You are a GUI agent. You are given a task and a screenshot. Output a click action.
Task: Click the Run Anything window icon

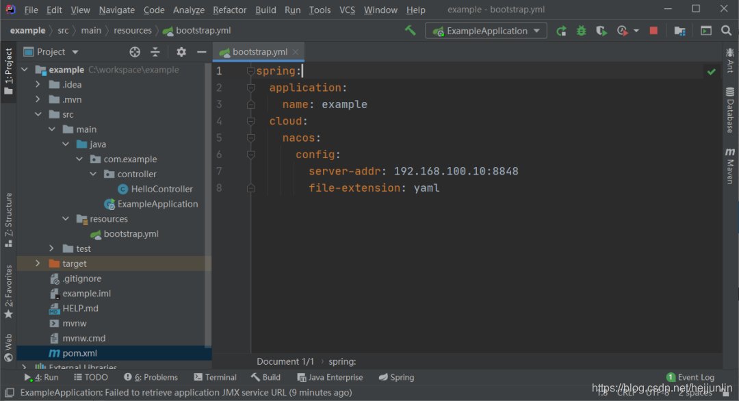pos(705,31)
